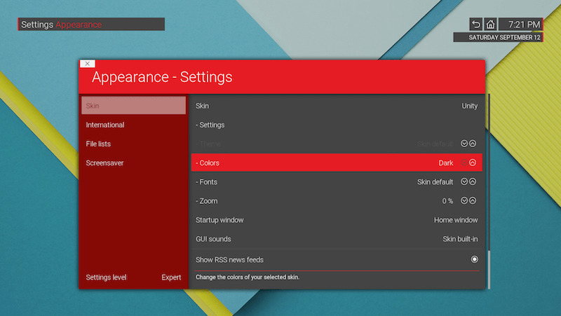
Task: Toggle Show RSS news feeds
Action: coord(475,259)
